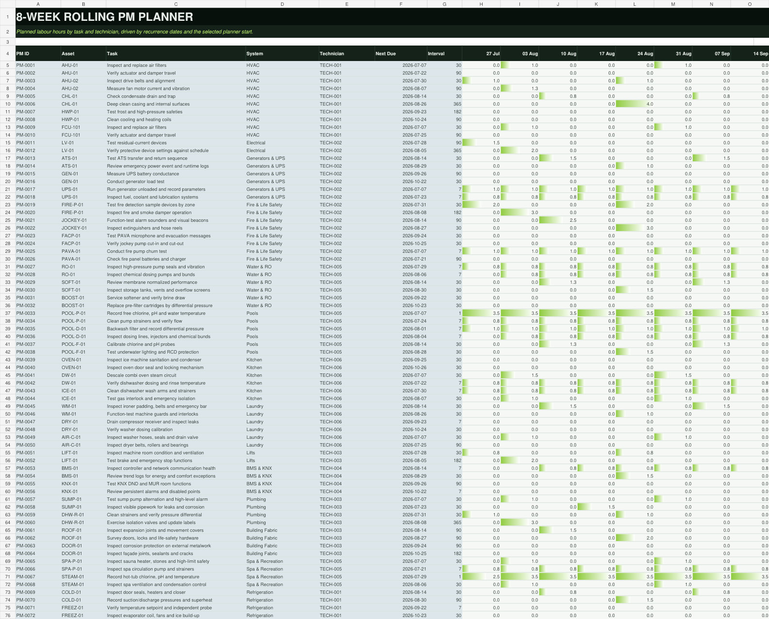The image size is (769, 619).
Task: Select the '17 Aug' week header
Action: [x=596, y=54]
